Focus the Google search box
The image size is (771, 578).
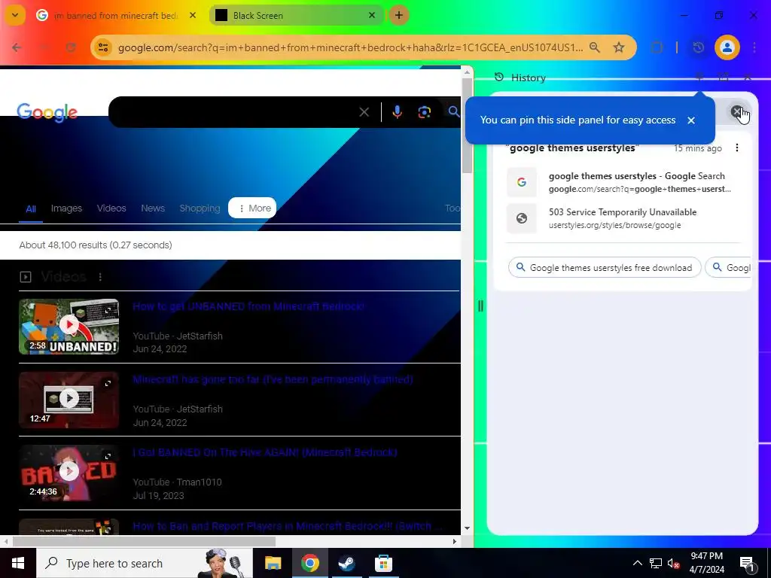236,112
